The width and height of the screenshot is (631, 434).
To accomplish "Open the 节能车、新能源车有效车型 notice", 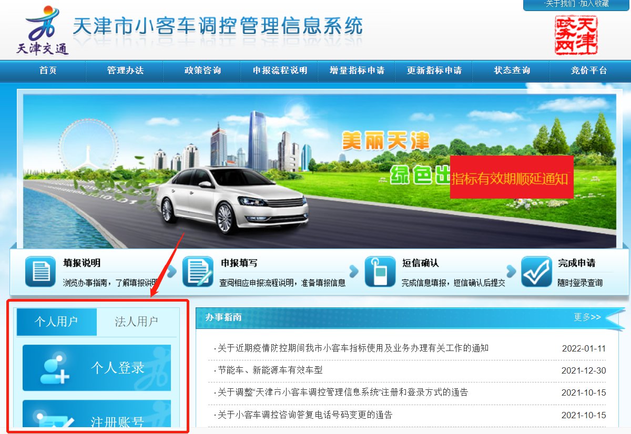I will (x=268, y=370).
